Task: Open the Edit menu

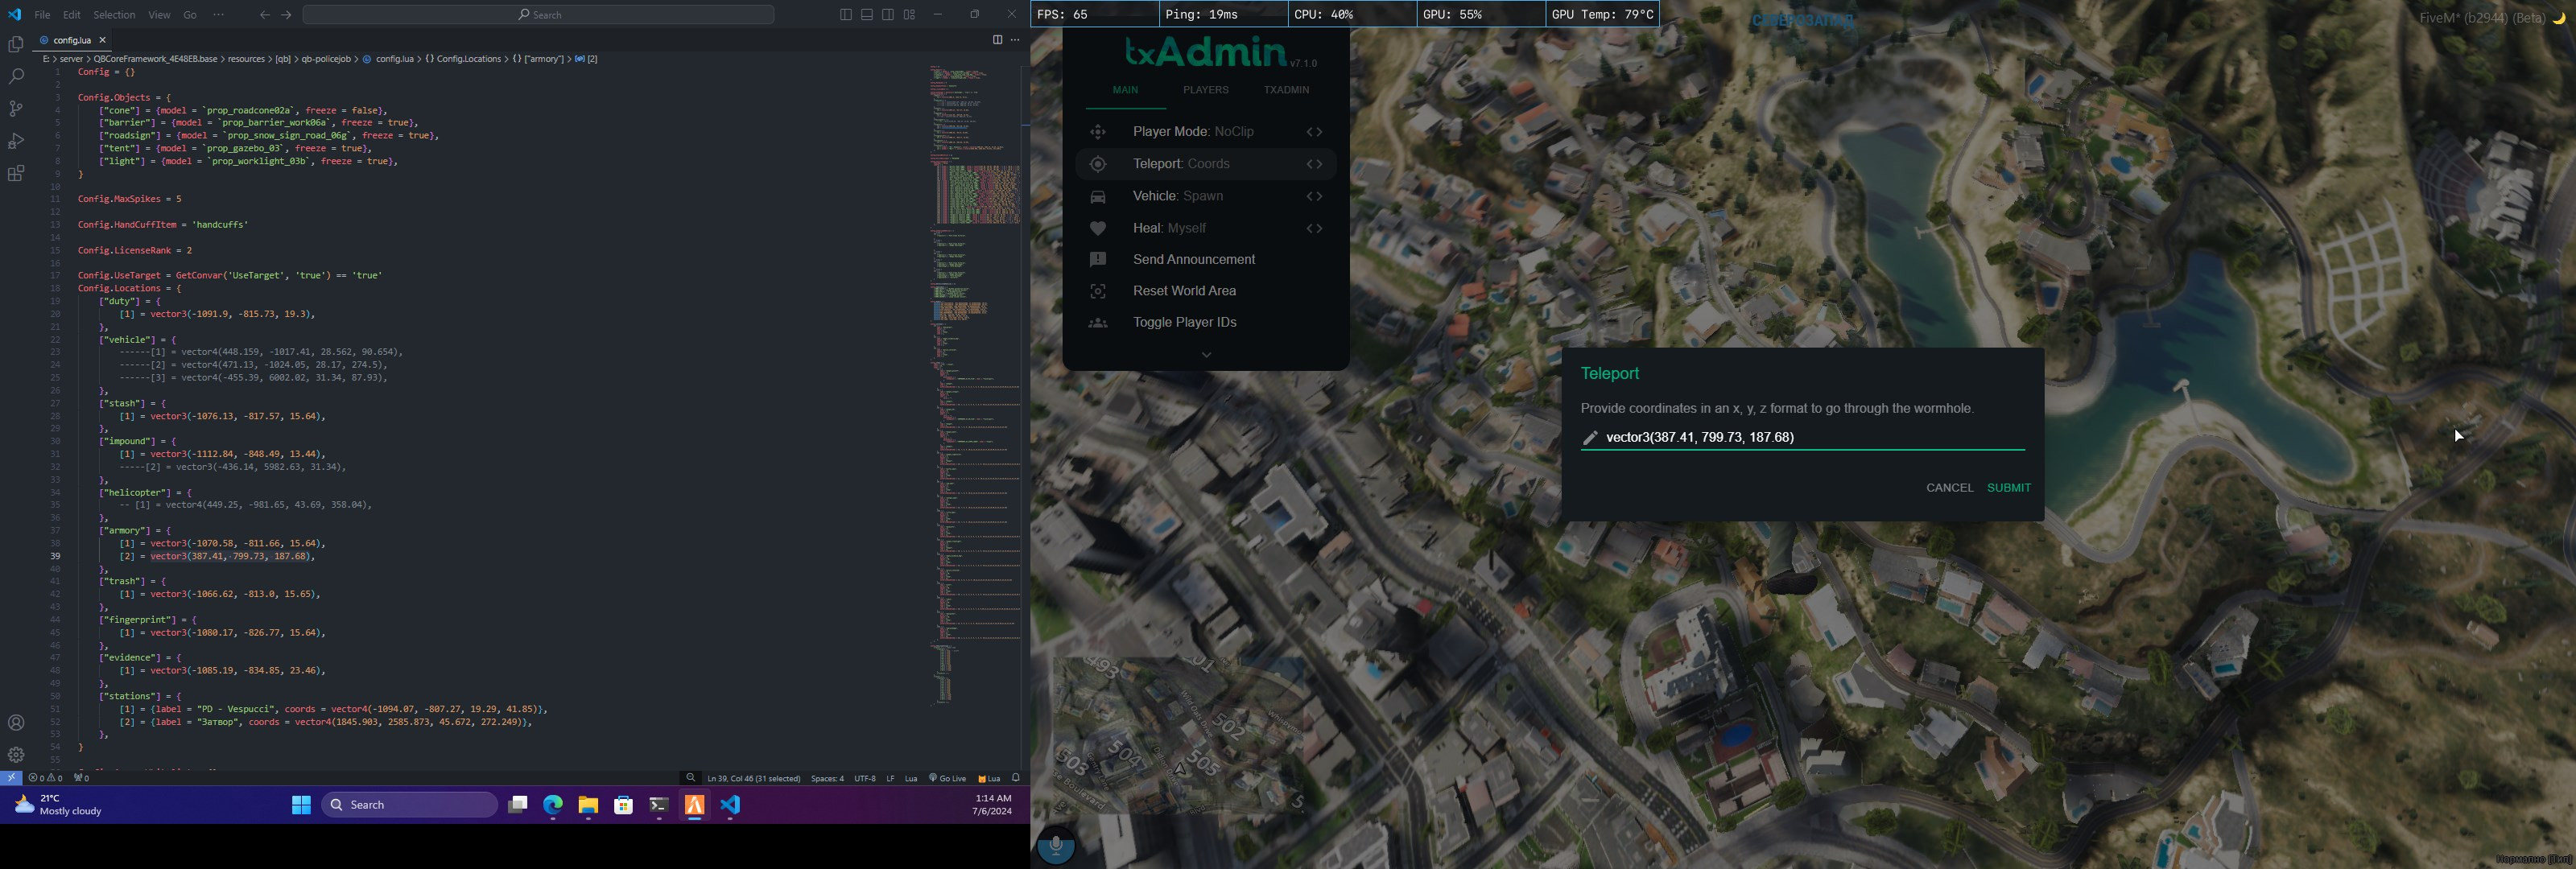Action: coord(72,15)
